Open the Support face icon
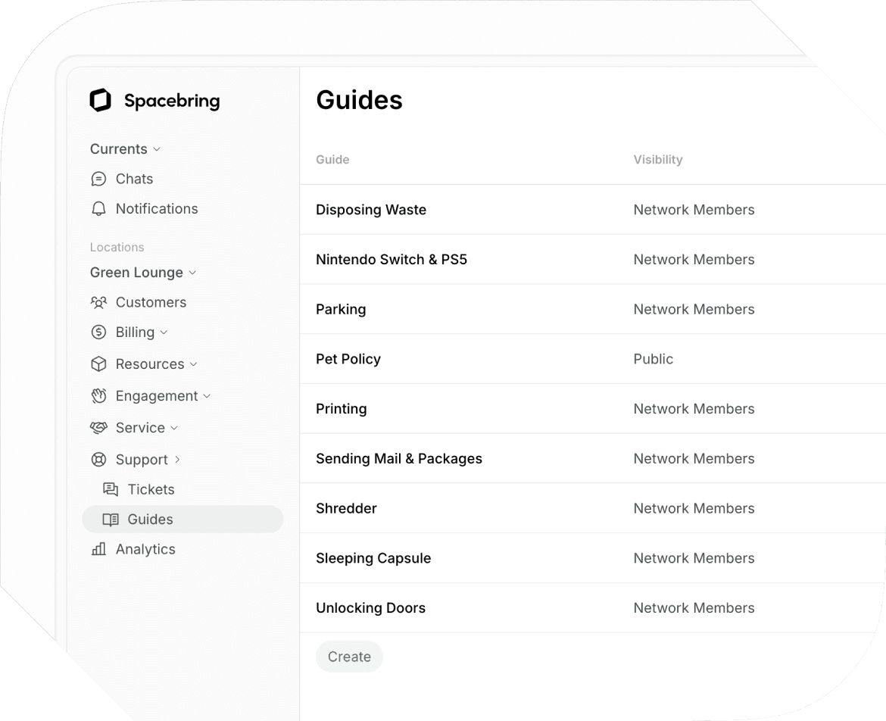886x721 pixels. point(98,460)
